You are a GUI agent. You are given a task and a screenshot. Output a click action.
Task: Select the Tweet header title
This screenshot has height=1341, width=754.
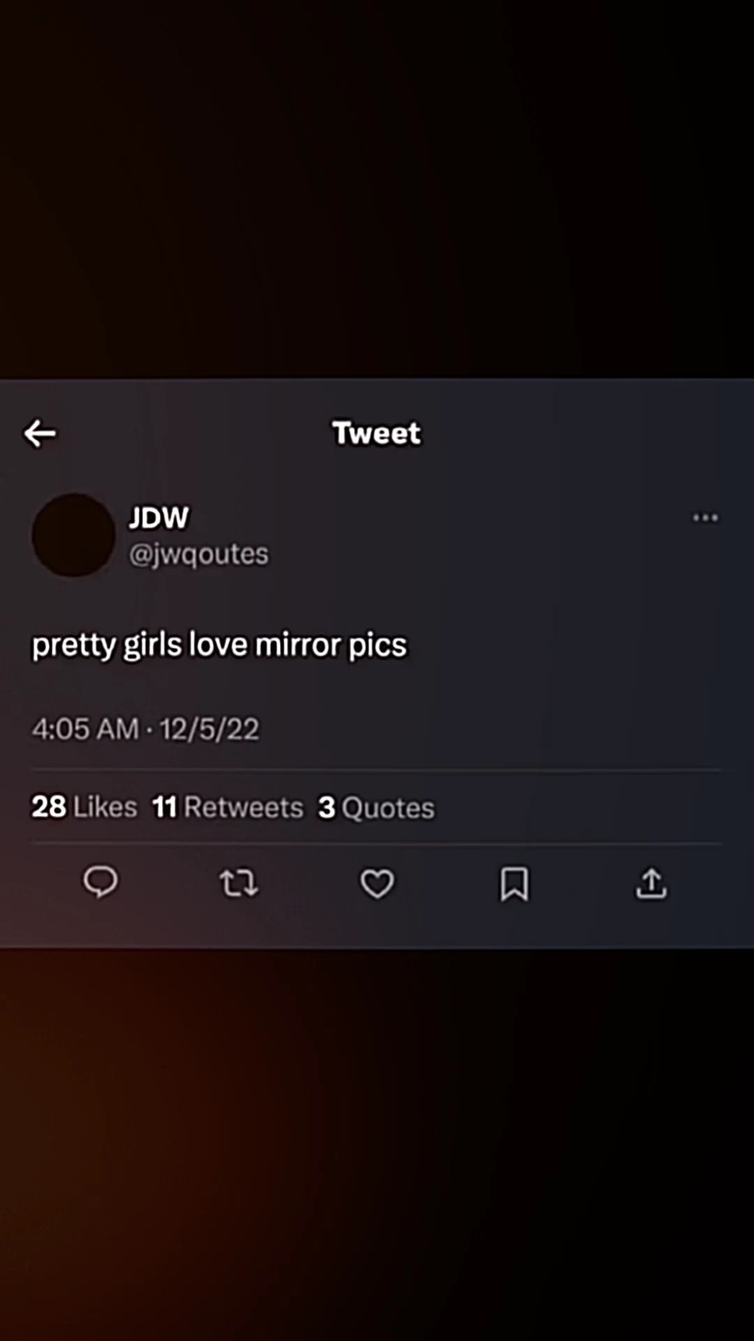coord(376,433)
